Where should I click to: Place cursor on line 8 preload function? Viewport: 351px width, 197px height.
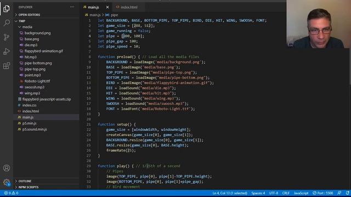[149, 57]
